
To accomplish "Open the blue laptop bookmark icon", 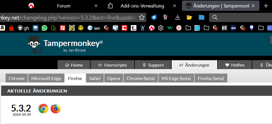I will coord(36,28).
